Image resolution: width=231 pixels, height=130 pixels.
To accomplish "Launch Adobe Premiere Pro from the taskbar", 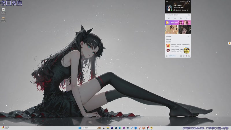I will 124,128.
